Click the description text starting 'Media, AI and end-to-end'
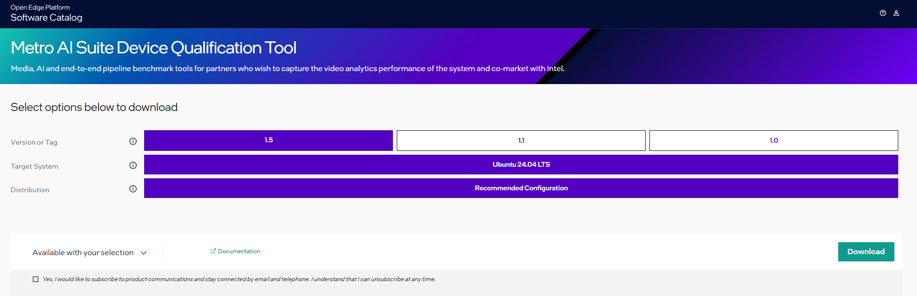The width and height of the screenshot is (917, 296). [288, 69]
